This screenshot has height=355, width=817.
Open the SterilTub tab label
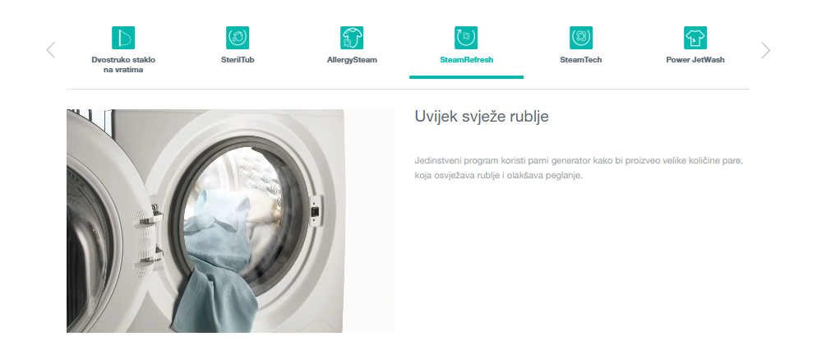(x=238, y=60)
